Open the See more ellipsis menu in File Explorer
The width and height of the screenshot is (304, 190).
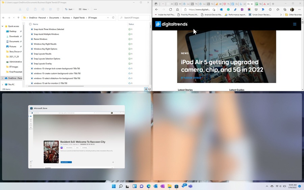click(95, 9)
